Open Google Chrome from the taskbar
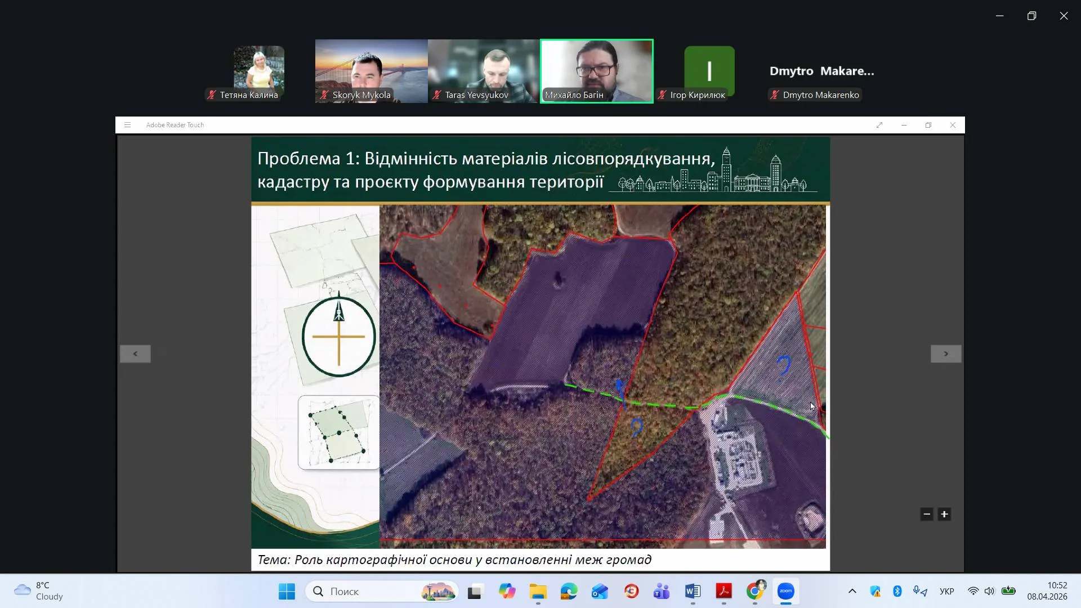Image resolution: width=1081 pixels, height=608 pixels. (754, 591)
